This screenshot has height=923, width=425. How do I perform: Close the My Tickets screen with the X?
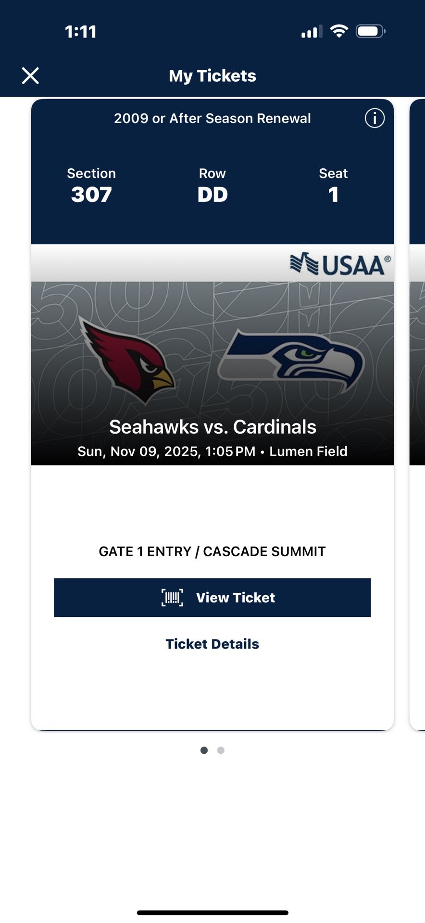click(x=30, y=75)
